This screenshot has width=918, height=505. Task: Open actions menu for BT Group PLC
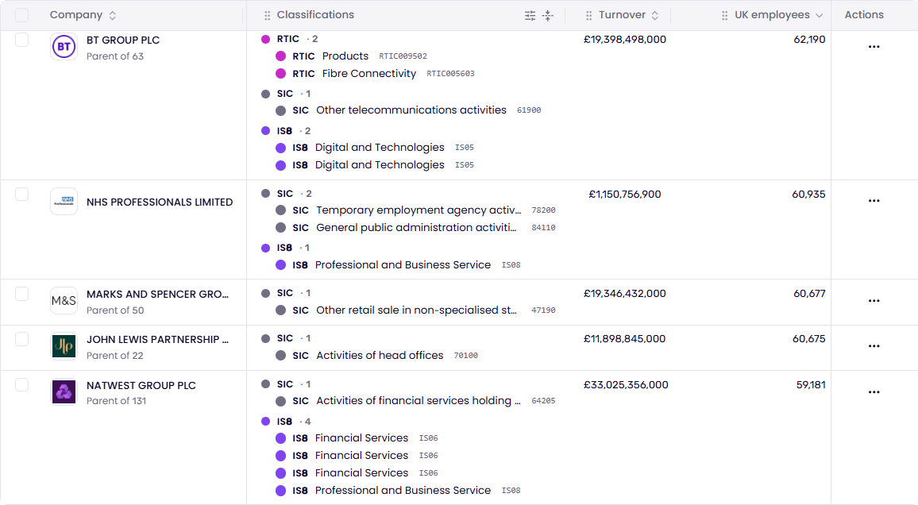[x=874, y=47]
